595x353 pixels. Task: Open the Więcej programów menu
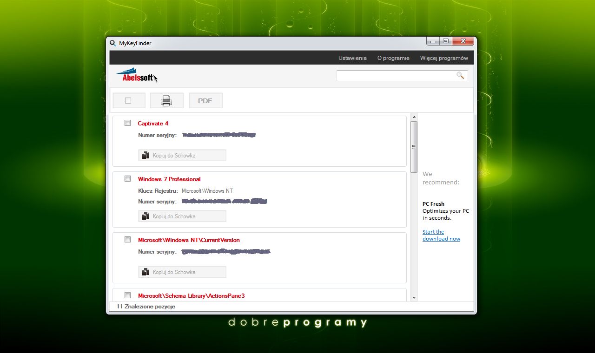point(444,58)
